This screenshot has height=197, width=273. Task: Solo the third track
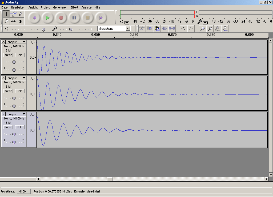pyautogui.click(x=19, y=127)
